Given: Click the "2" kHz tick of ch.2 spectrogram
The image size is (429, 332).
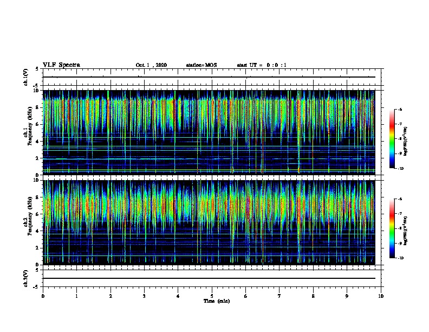Looking at the screenshot, I should pyautogui.click(x=37, y=248).
